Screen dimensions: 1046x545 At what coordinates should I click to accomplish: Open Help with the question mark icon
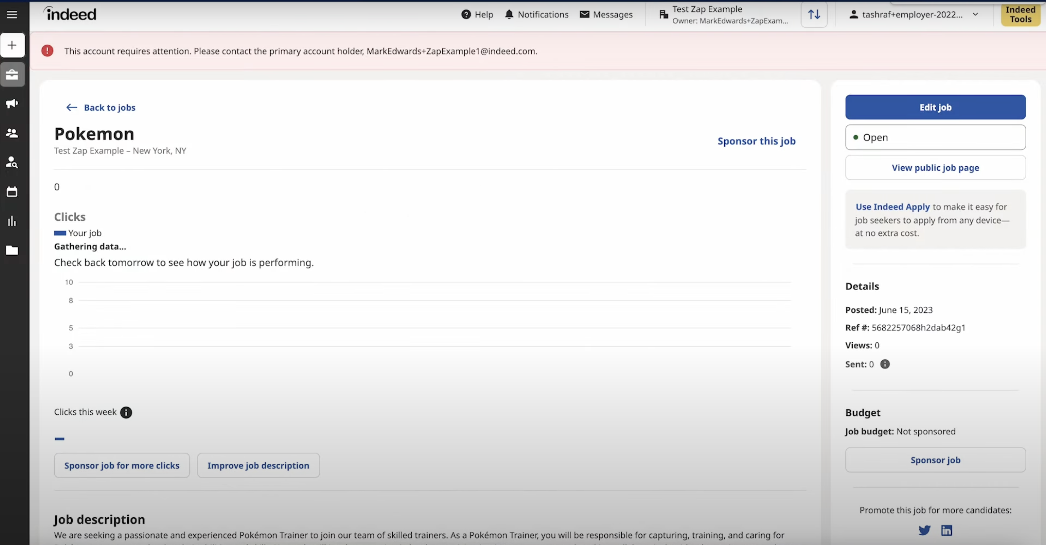tap(477, 15)
